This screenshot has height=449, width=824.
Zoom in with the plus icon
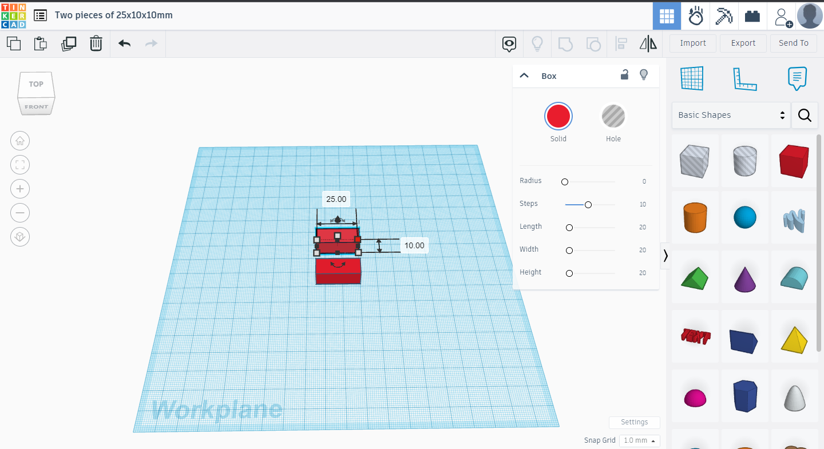20,189
